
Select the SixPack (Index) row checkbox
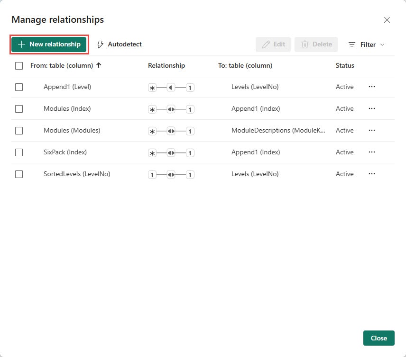(x=19, y=152)
